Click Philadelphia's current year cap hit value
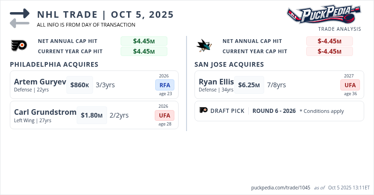Image resolution: width=374 pixels, height=195 pixels. [x=144, y=51]
